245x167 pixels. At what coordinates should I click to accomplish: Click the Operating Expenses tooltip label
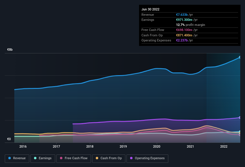(156, 41)
